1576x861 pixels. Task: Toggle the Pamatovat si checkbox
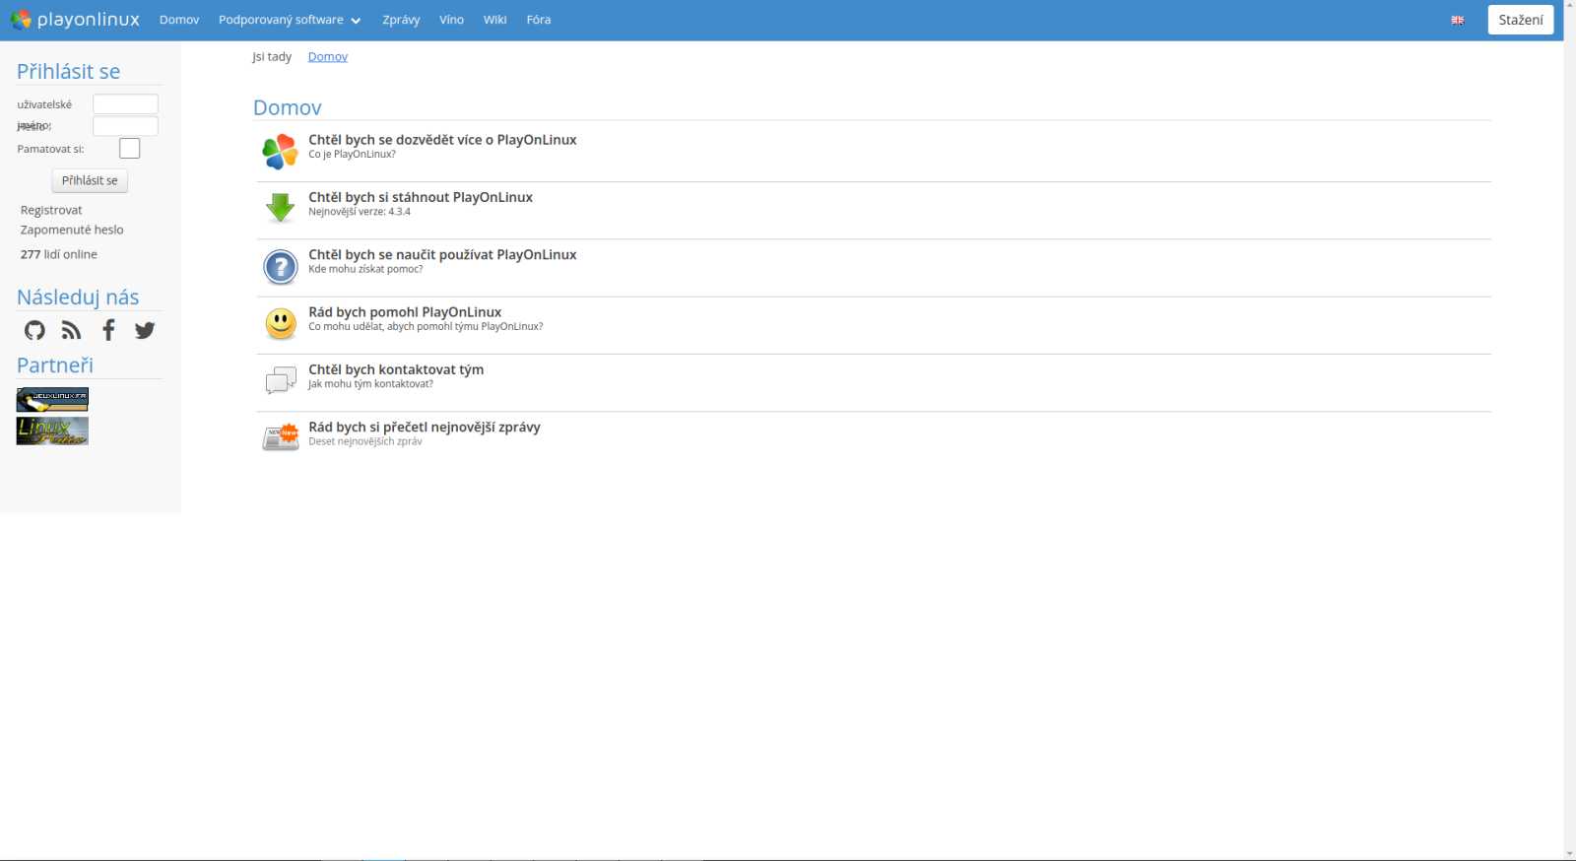pos(129,148)
